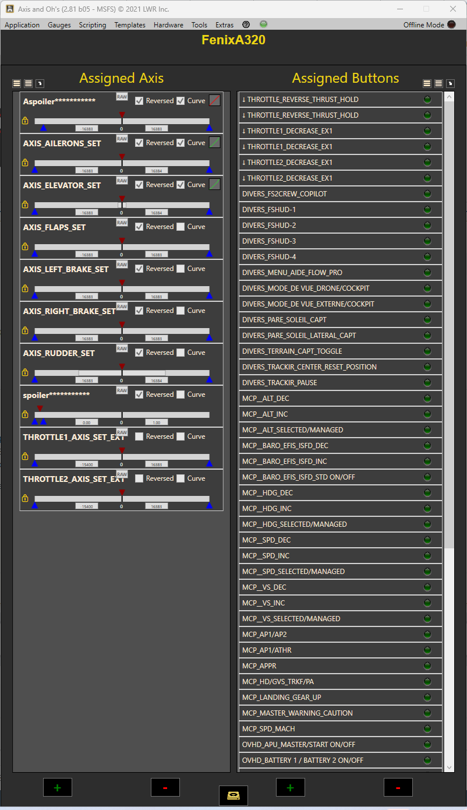The height and width of the screenshot is (810, 467).
Task: Click the small page icon above Assigned Axis list
Action: coord(40,84)
